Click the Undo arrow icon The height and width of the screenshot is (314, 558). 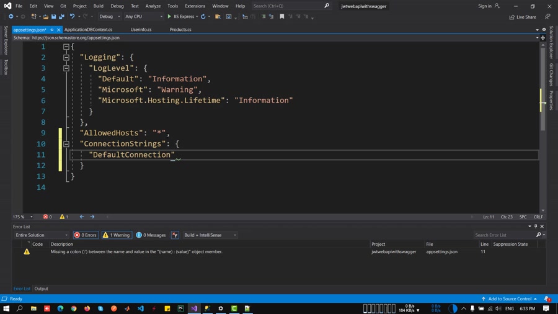click(x=73, y=16)
